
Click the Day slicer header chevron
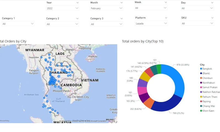[212, 3]
